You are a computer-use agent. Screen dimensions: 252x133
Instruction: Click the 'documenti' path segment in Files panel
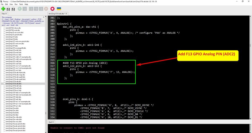point(26,19)
